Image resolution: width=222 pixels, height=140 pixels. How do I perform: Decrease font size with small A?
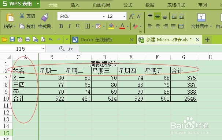(139, 16)
